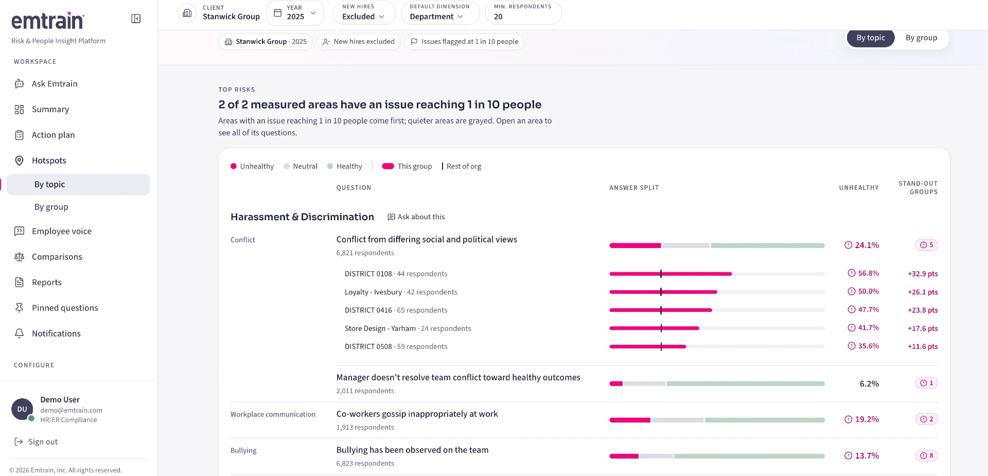The width and height of the screenshot is (988, 476).
Task: Select the By topic view toggle
Action: 871,38
